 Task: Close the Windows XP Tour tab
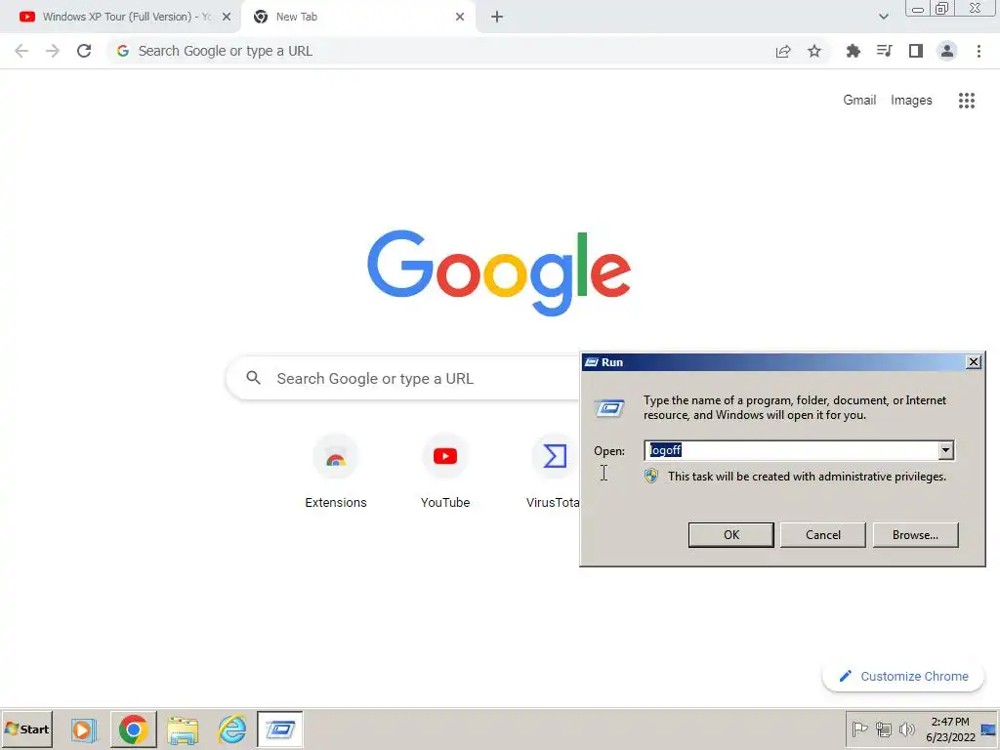(x=227, y=17)
